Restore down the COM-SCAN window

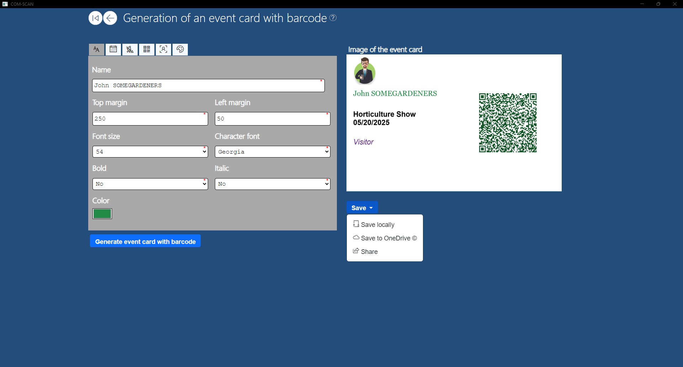(x=658, y=4)
